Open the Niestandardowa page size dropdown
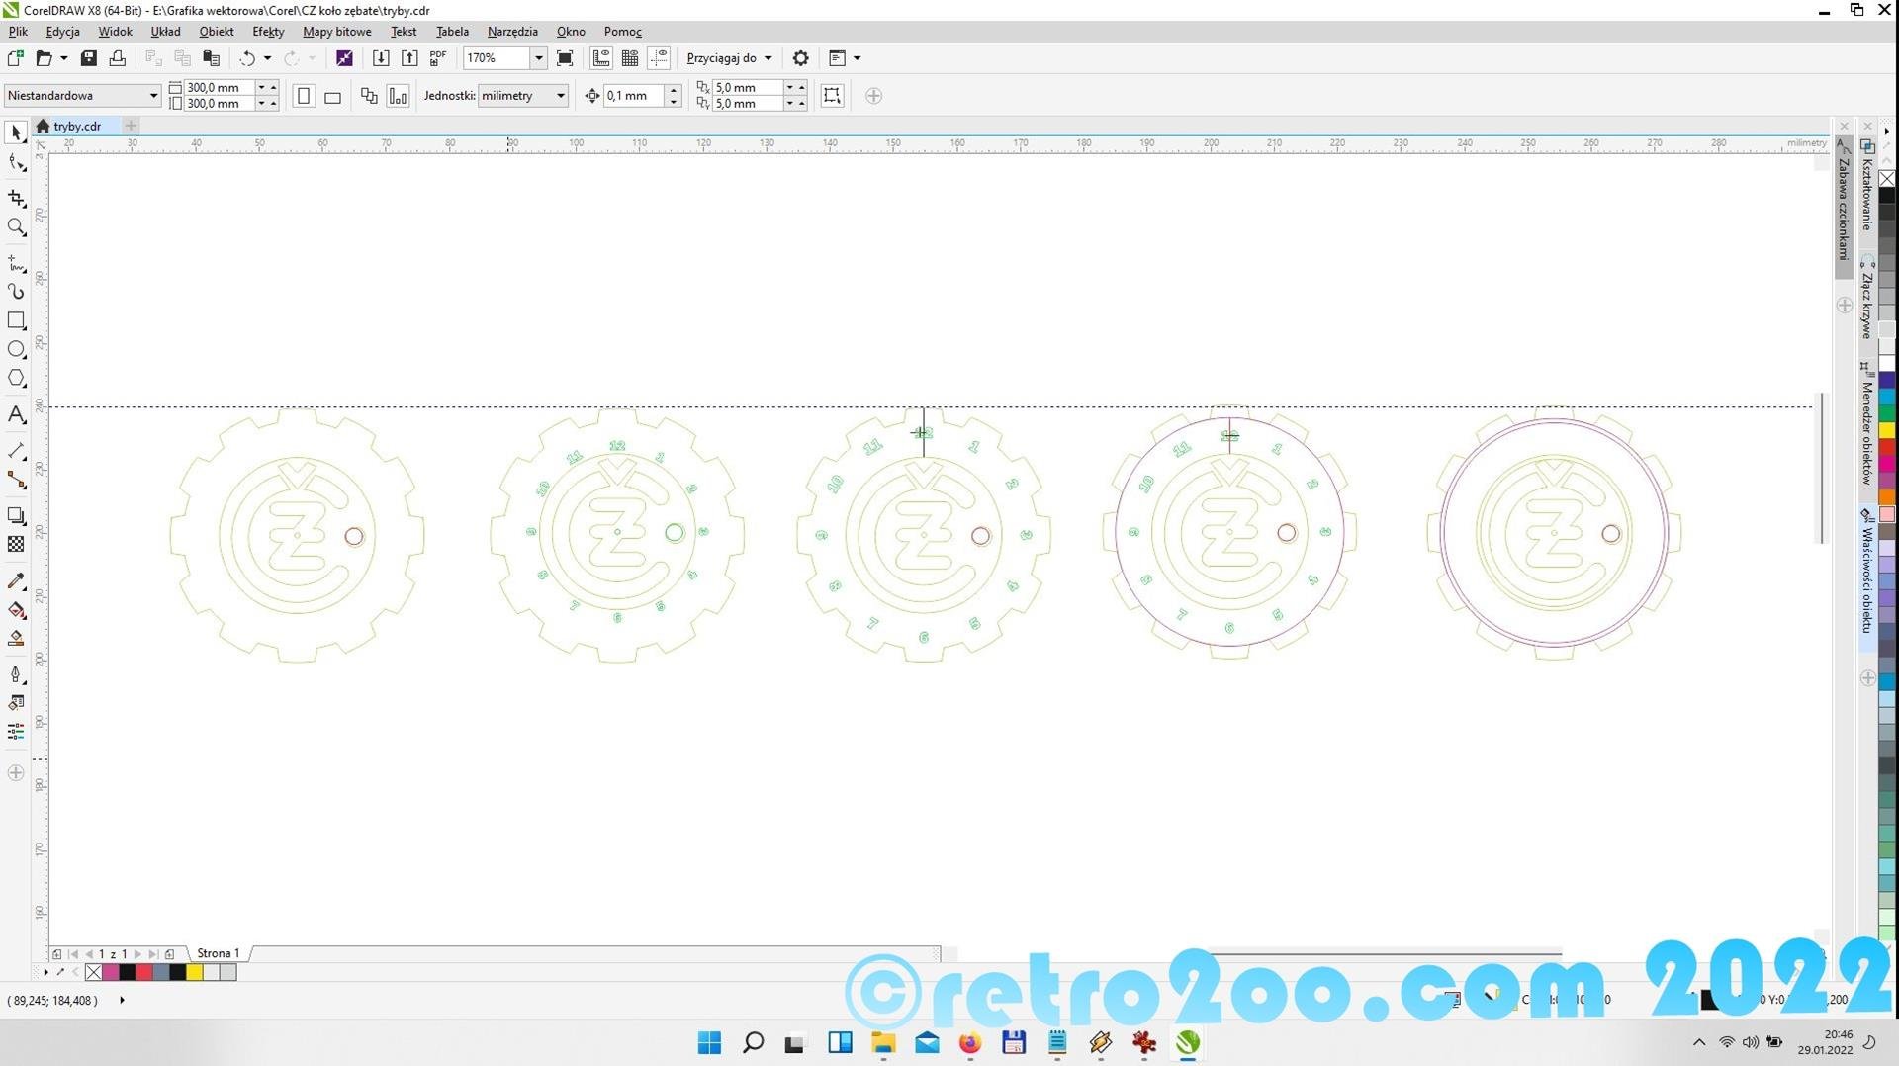This screenshot has height=1066, width=1899. pyautogui.click(x=153, y=96)
